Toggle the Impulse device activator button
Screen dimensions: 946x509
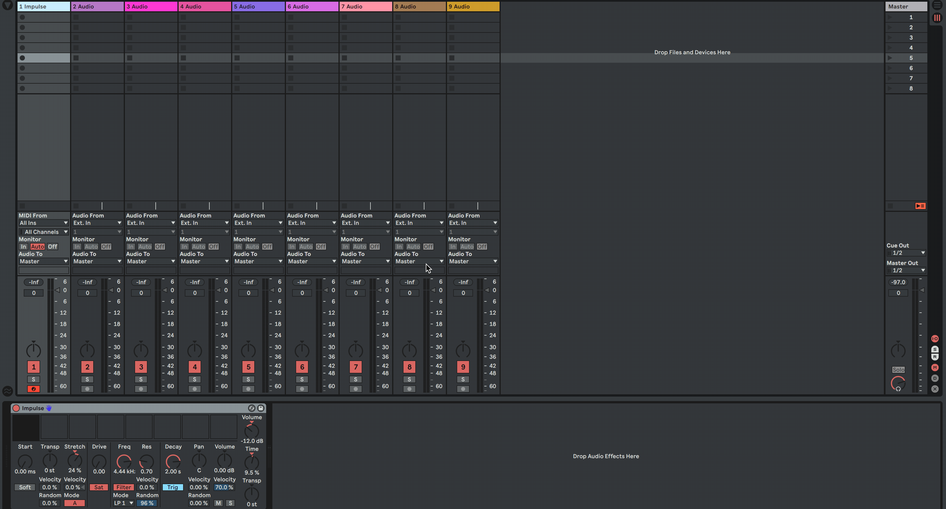(16, 408)
